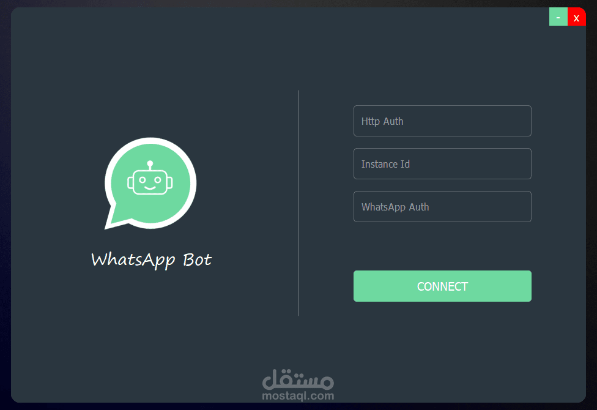
Task: Click the robot's smile in the logo
Action: click(x=150, y=187)
